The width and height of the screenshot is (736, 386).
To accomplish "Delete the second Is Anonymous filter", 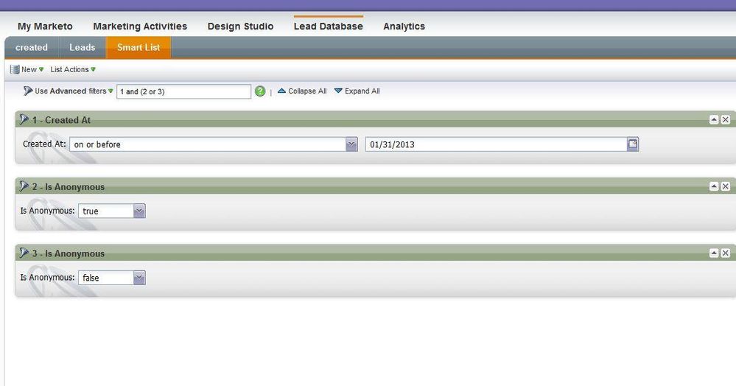I will [726, 187].
